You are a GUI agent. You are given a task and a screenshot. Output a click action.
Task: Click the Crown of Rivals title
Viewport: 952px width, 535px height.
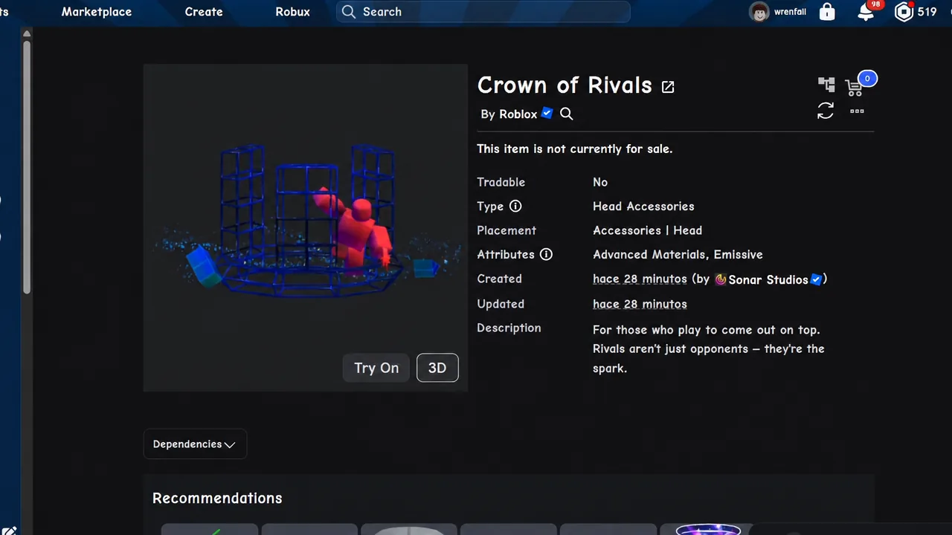pos(565,85)
